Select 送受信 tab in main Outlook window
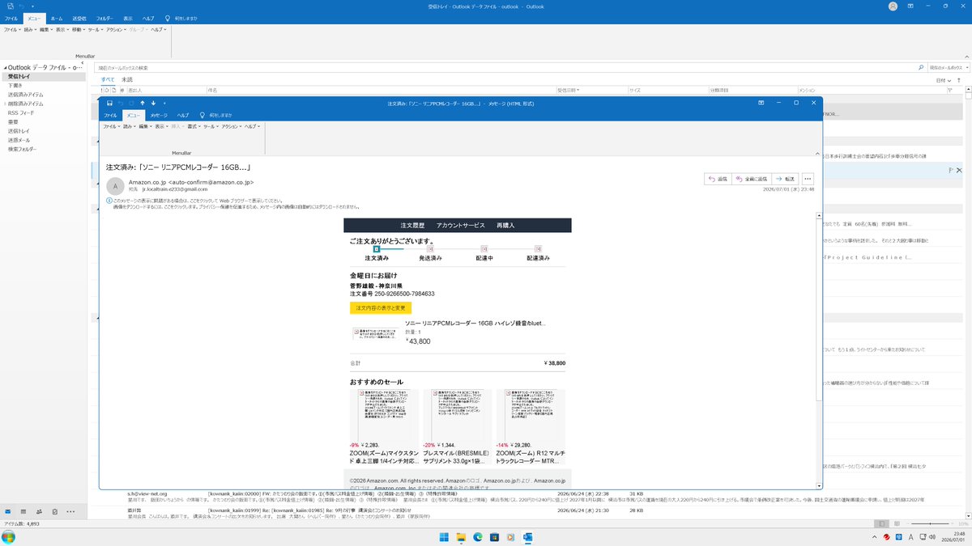The height and width of the screenshot is (546, 972). point(79,18)
